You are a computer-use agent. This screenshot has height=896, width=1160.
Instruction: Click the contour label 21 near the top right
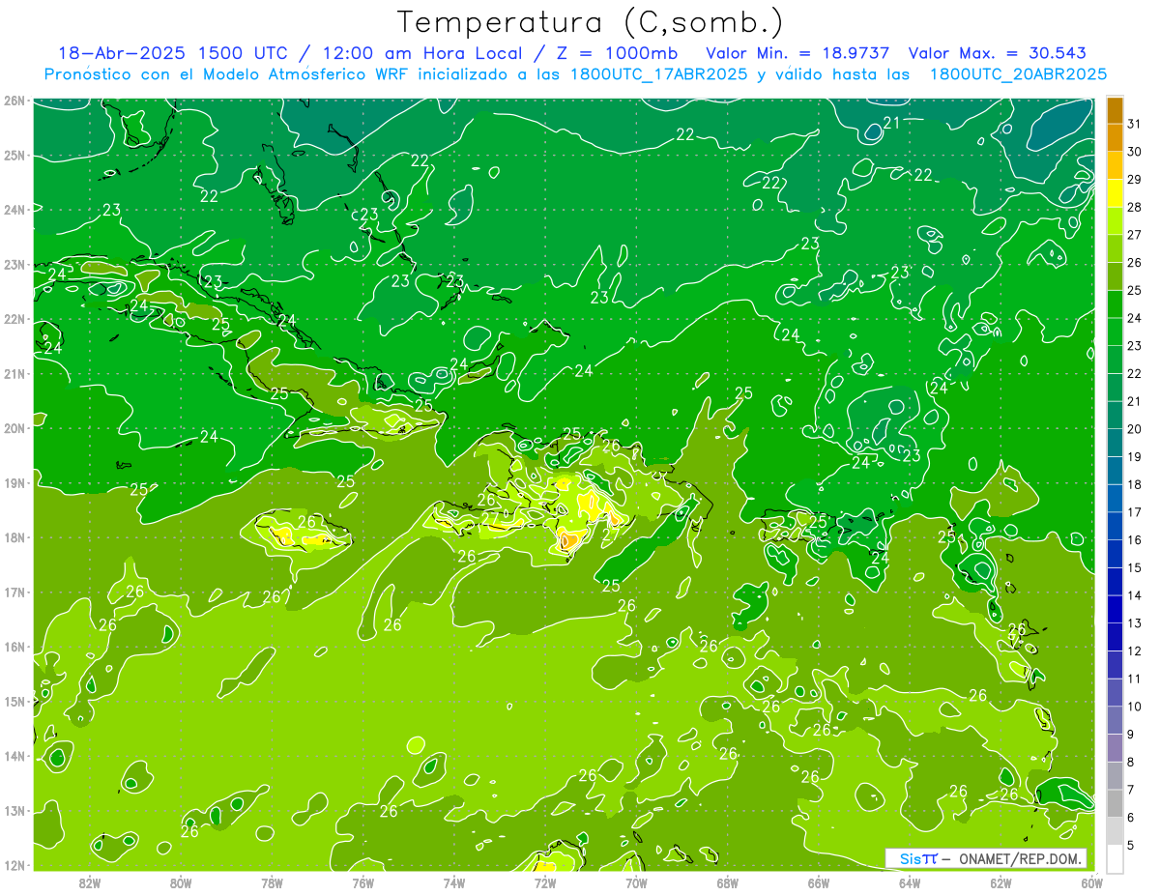click(891, 122)
